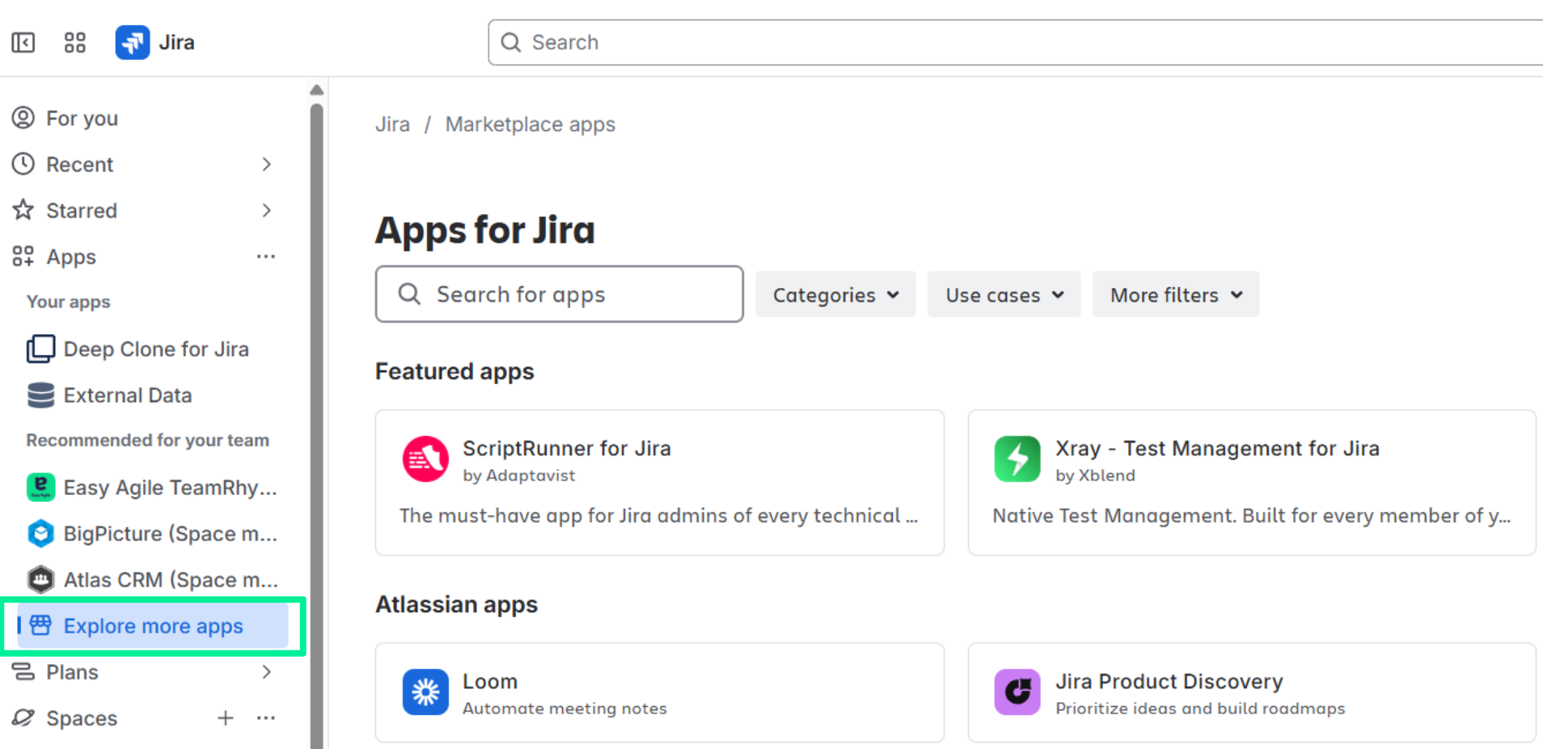Expand the Categories filter dropdown
This screenshot has width=1543, height=749.
click(x=835, y=295)
